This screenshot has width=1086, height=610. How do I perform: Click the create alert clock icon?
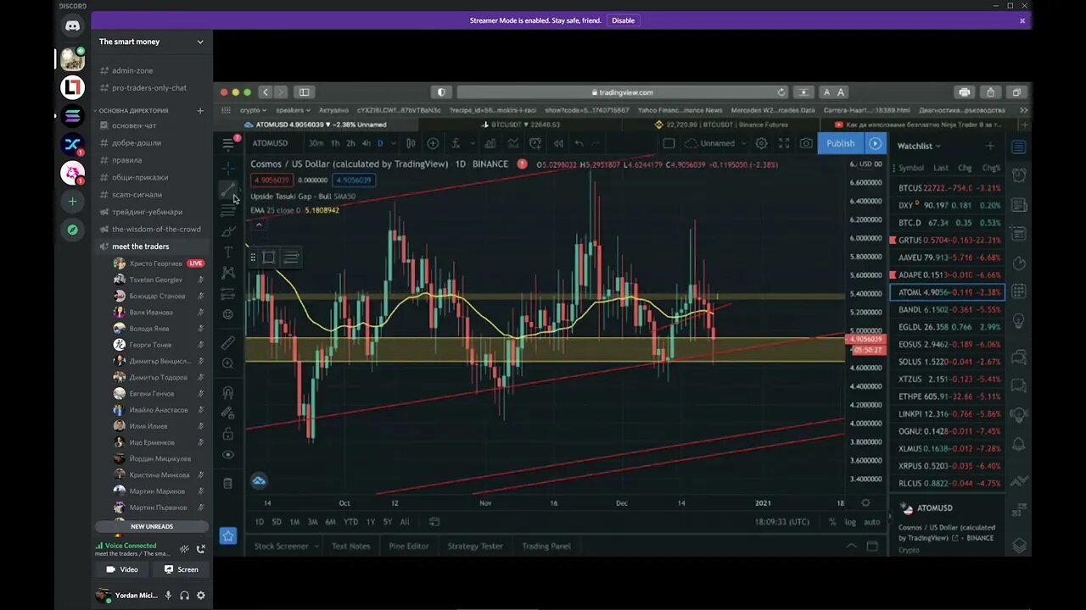click(535, 143)
